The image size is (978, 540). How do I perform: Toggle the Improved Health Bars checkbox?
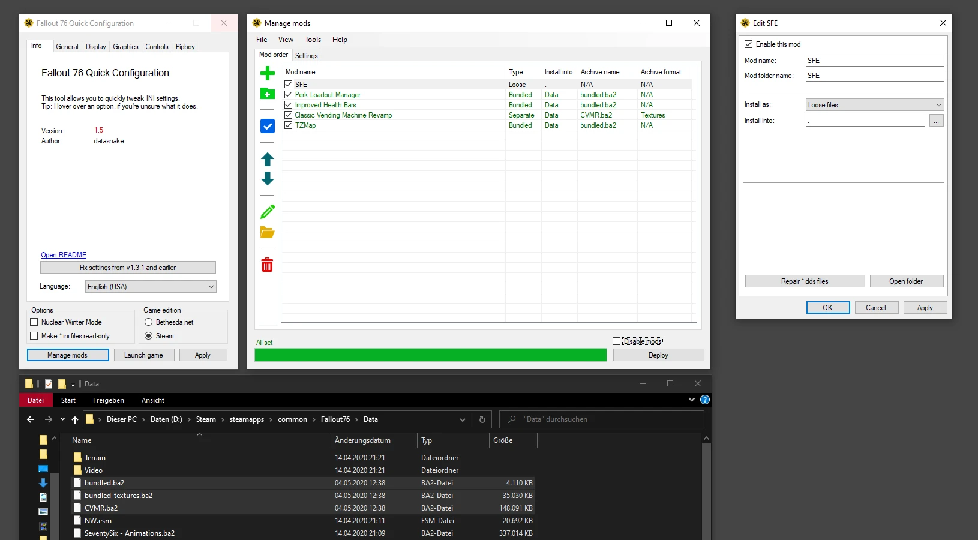pyautogui.click(x=289, y=105)
